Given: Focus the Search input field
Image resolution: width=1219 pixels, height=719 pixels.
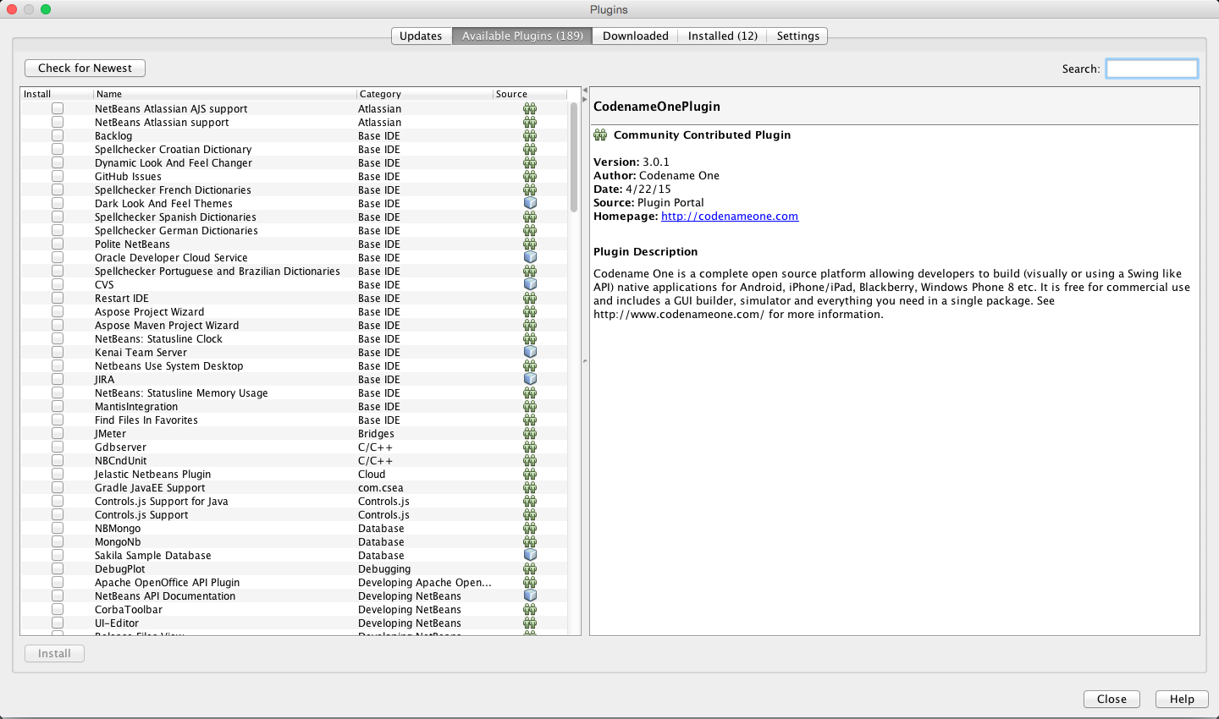Looking at the screenshot, I should pos(1151,69).
